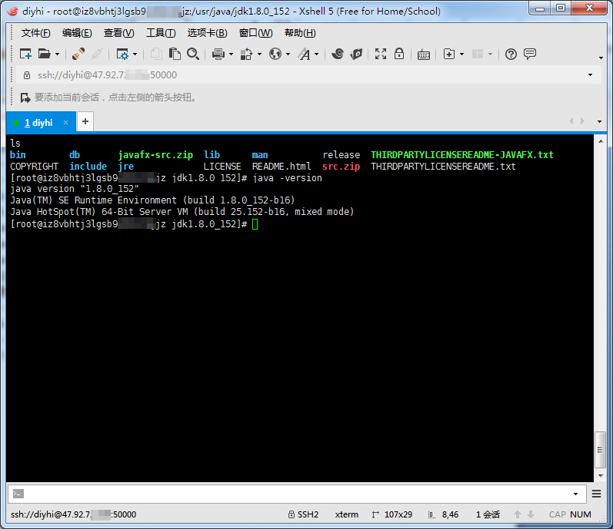Click the Font icon
The width and height of the screenshot is (613, 529).
coord(304,54)
